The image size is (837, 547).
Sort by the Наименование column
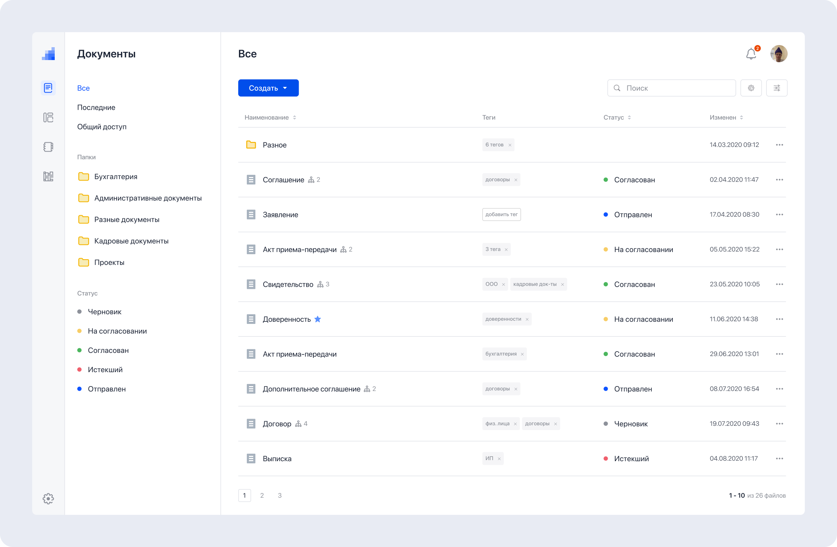(270, 117)
